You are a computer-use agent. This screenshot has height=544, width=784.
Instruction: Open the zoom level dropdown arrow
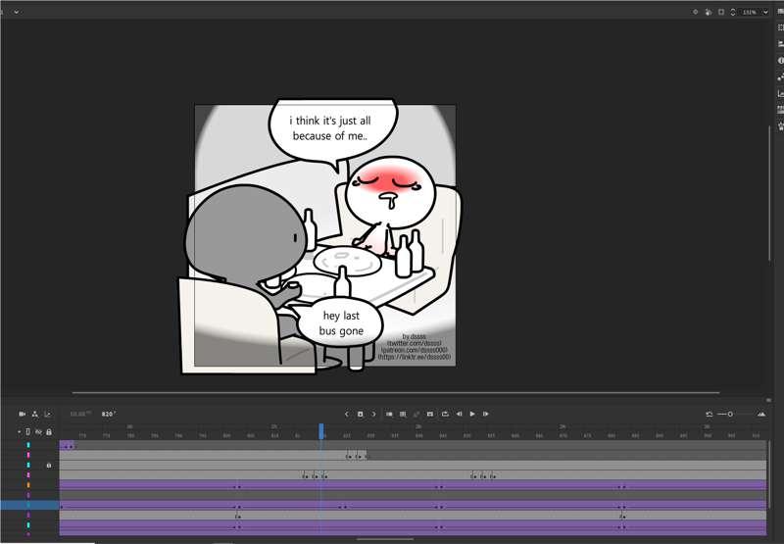coord(765,12)
